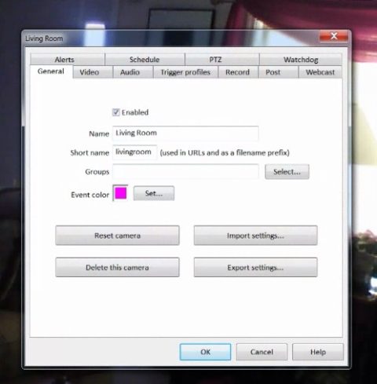Screen dimensions: 377x384
Task: Open the Help button
Action: point(318,352)
